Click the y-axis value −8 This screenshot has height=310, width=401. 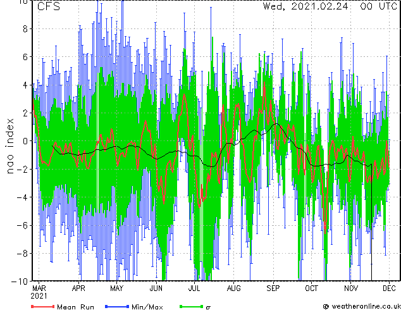22,254
